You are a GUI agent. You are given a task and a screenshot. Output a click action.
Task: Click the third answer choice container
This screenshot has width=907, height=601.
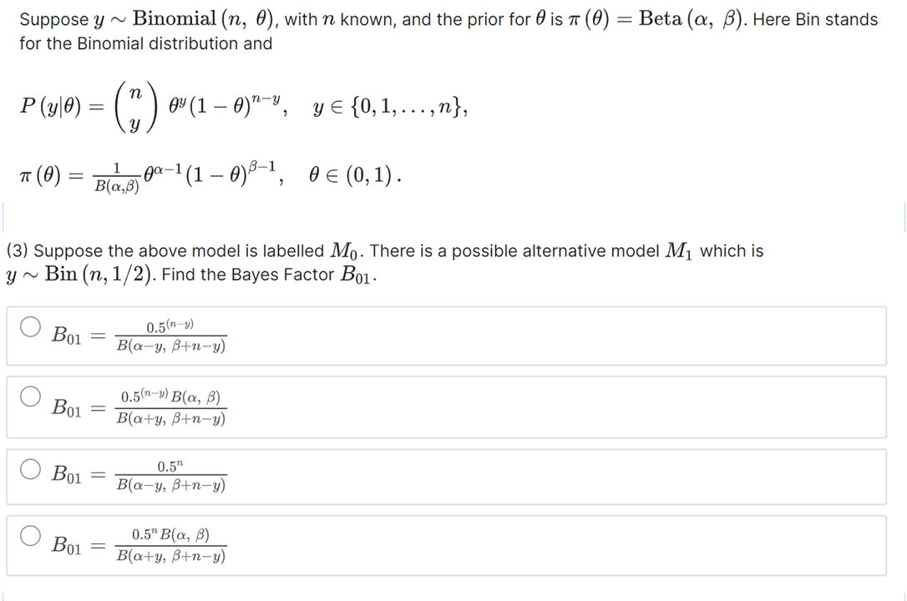[451, 476]
